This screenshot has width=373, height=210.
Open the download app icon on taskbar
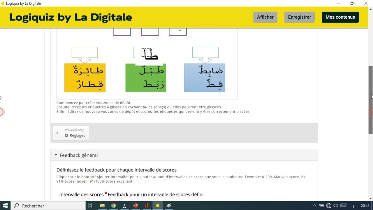(x=124, y=206)
